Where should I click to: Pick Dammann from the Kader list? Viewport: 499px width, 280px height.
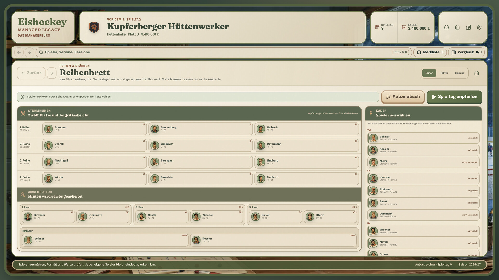(423, 215)
